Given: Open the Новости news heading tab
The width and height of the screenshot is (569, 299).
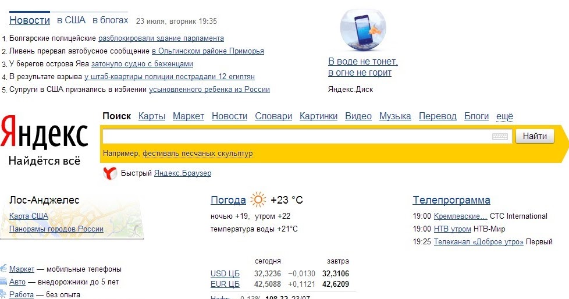Looking at the screenshot, I should [x=30, y=20].
